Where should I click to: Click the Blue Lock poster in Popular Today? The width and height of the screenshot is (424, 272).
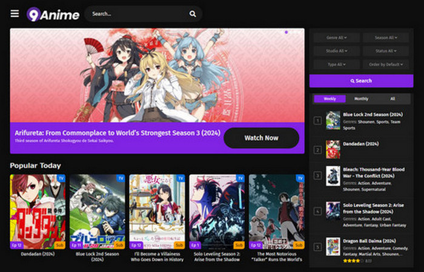click(98, 212)
